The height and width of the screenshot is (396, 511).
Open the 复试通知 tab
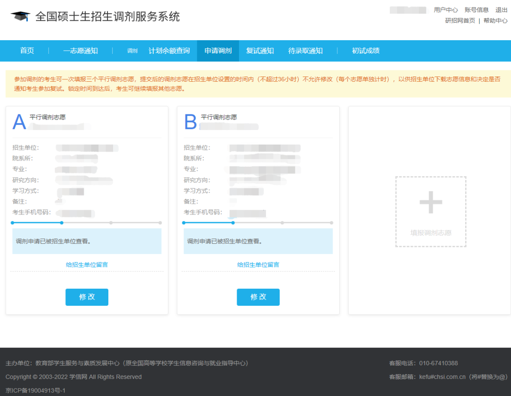click(259, 51)
